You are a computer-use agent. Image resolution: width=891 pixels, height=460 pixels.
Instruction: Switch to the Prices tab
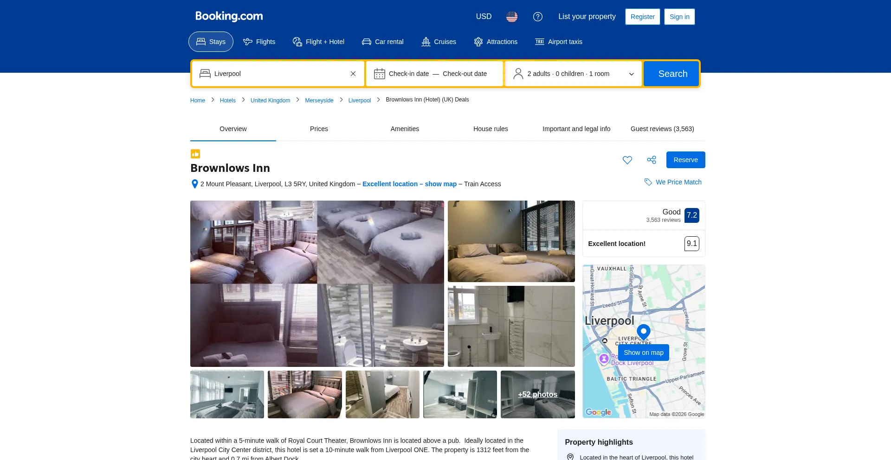click(x=319, y=129)
